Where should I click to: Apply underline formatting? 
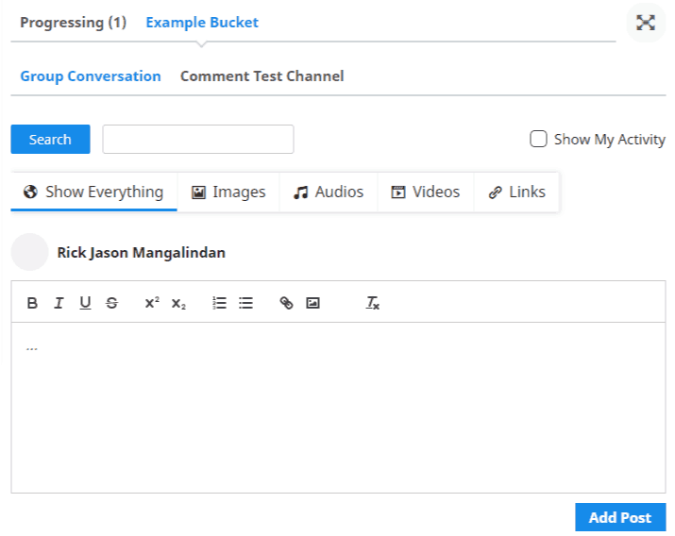(85, 303)
